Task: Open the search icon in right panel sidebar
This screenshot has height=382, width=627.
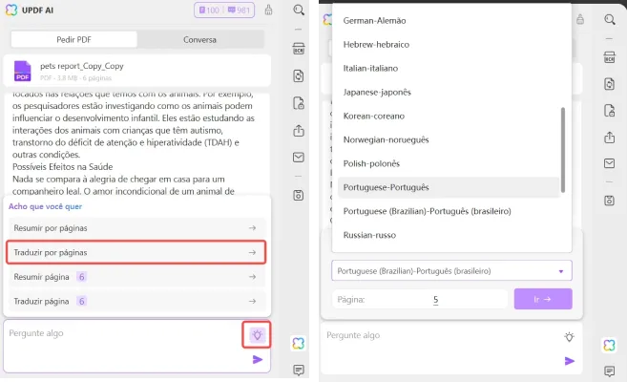Action: pos(610,19)
